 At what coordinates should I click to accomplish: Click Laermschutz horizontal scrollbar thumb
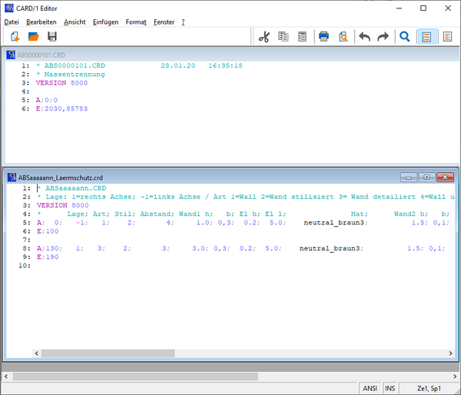pos(108,353)
